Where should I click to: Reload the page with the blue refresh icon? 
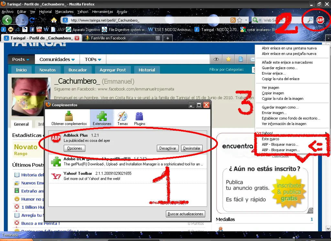(x=32, y=20)
